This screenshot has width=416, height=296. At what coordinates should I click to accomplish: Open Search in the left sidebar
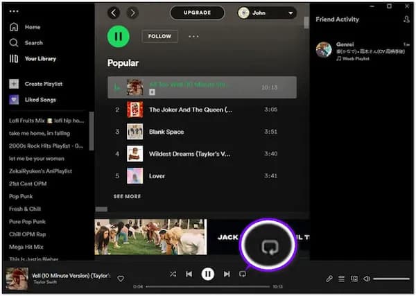(33, 43)
